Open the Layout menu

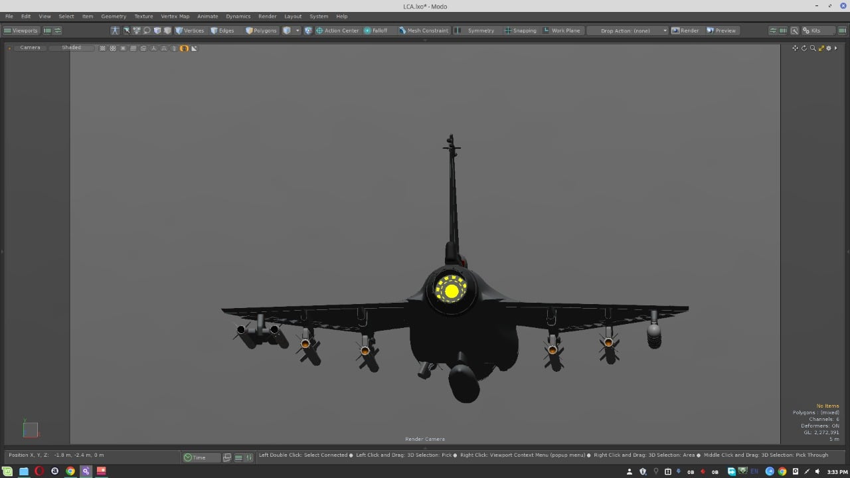tap(293, 16)
